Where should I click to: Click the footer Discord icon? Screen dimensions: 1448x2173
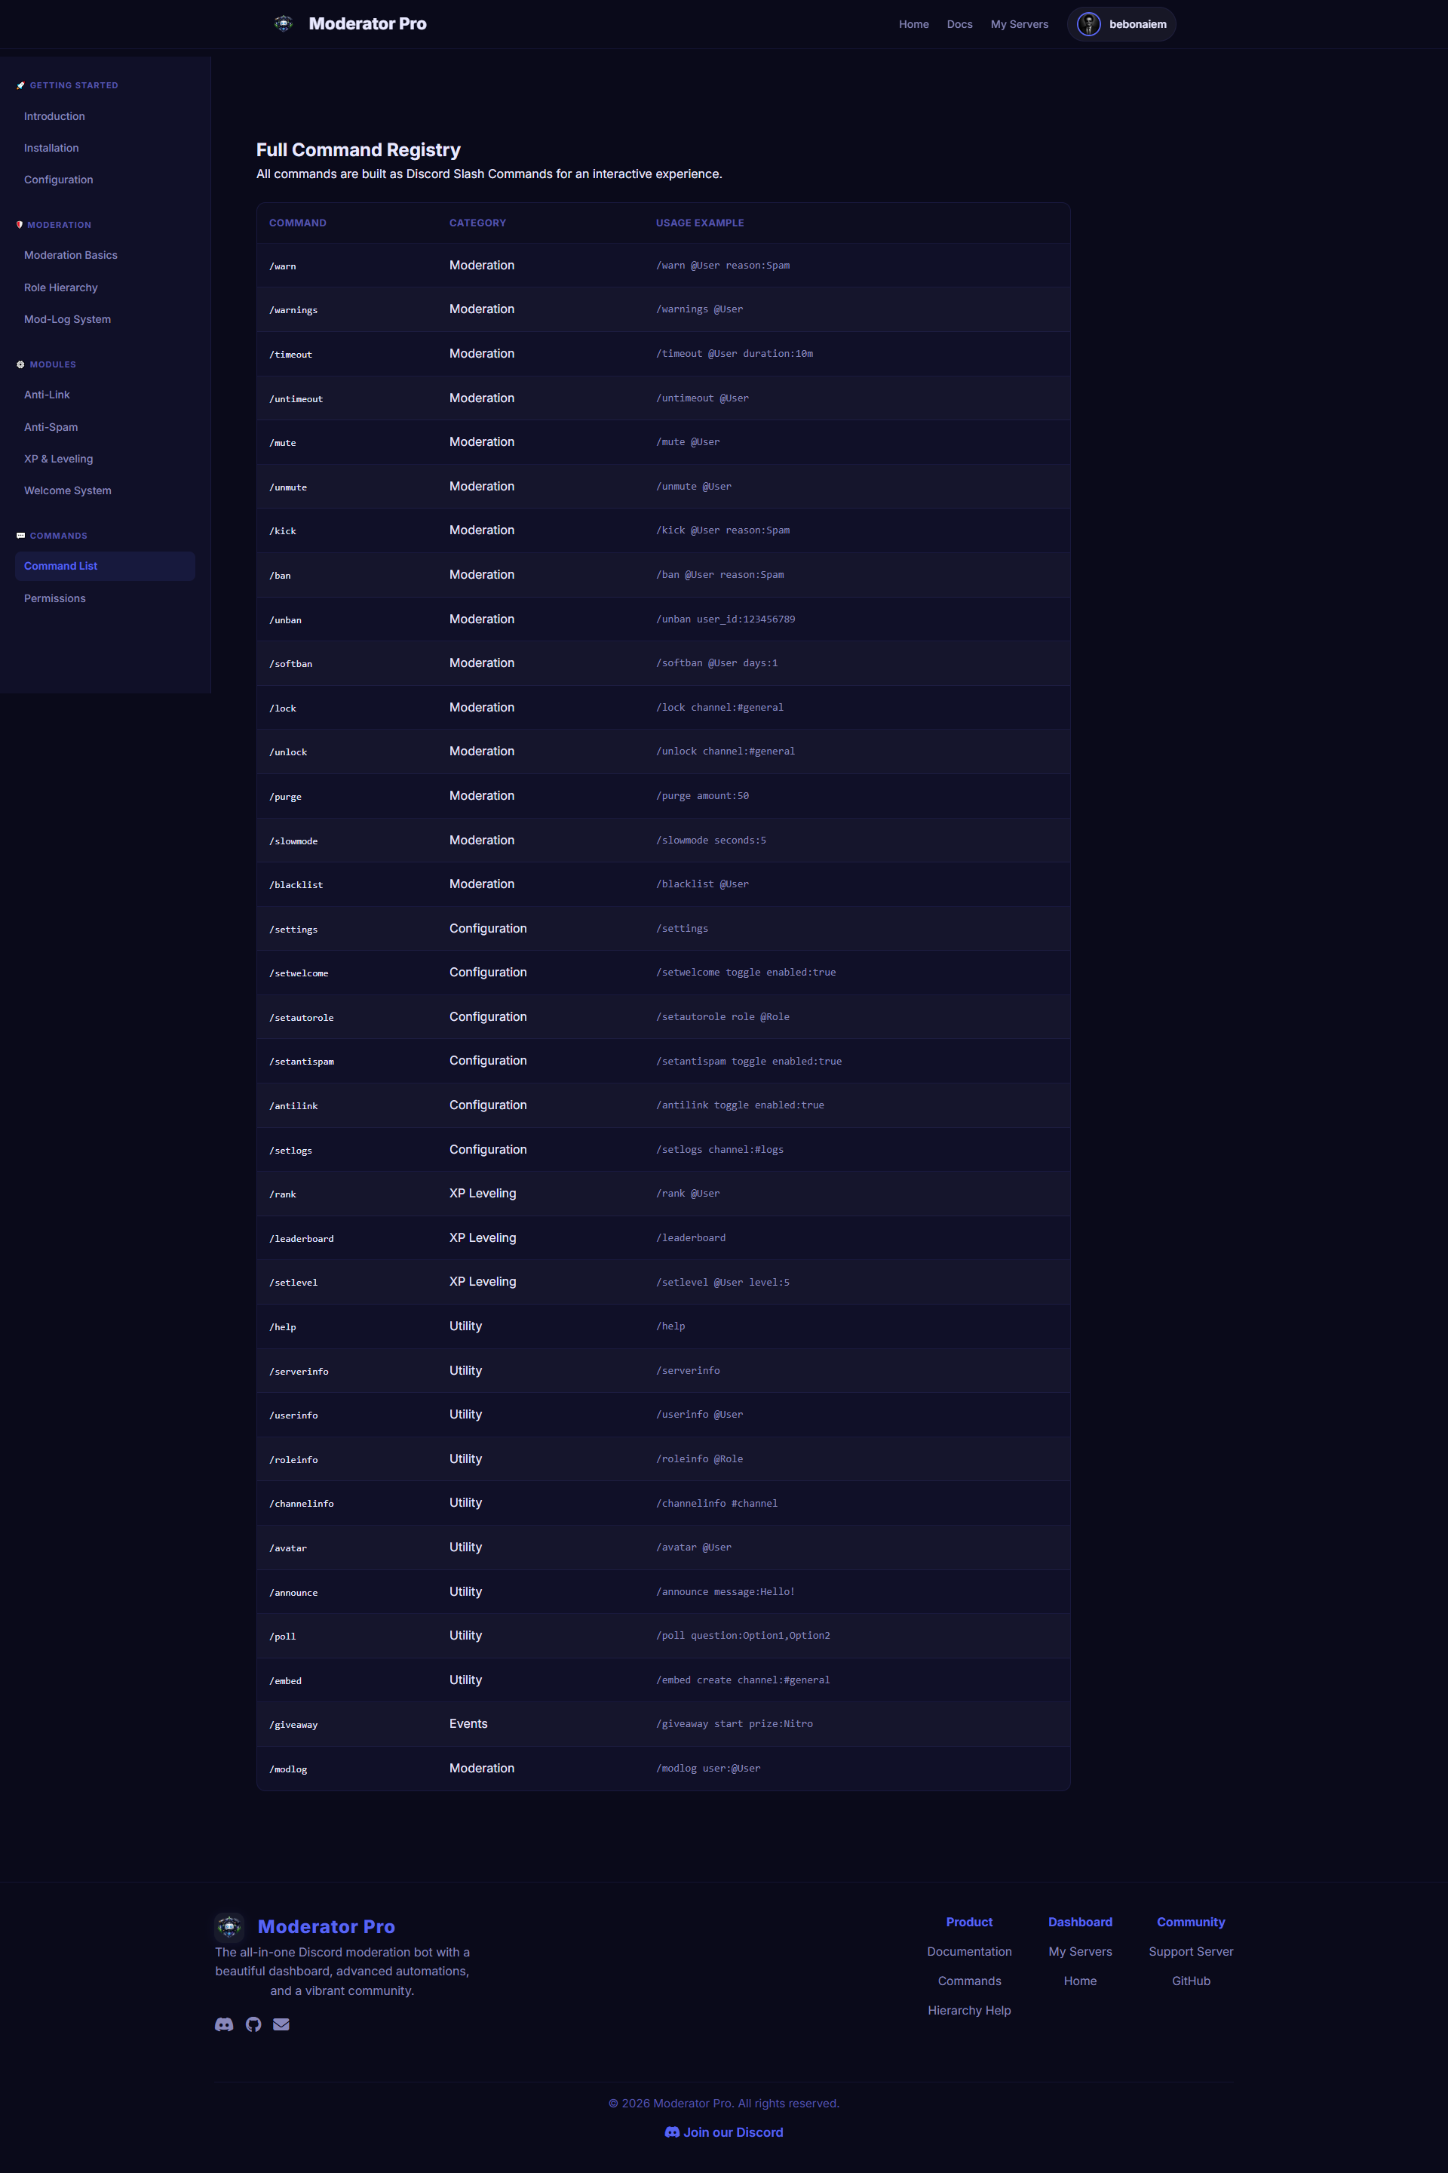click(225, 2024)
